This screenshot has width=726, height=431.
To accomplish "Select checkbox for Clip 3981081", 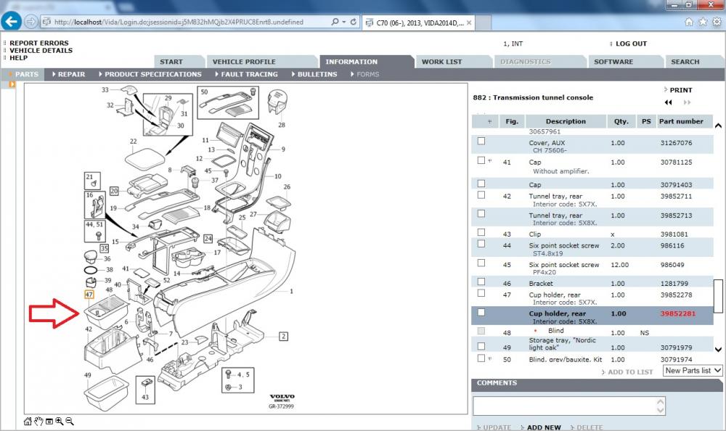I will tap(481, 232).
